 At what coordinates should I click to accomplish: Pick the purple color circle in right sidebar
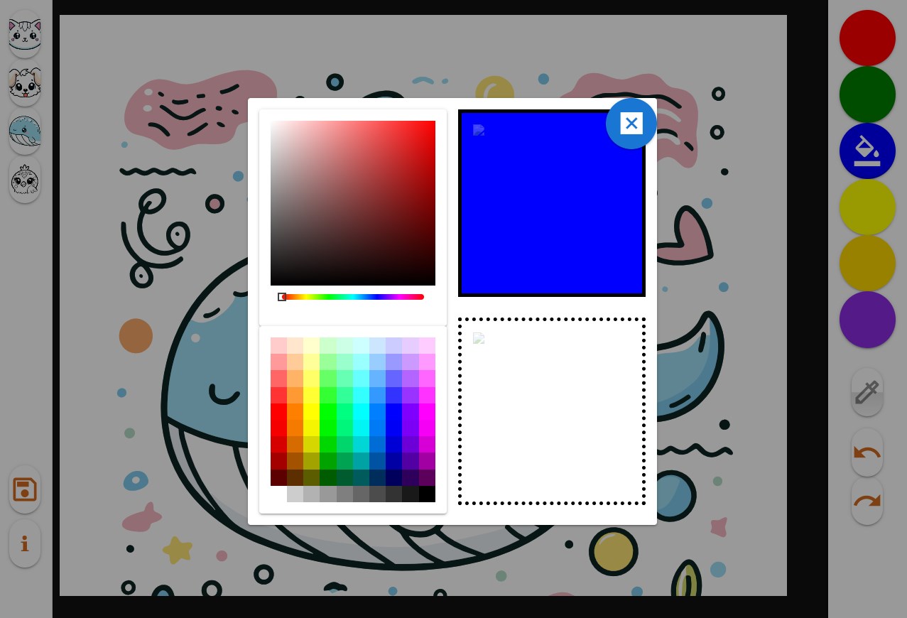click(x=867, y=320)
